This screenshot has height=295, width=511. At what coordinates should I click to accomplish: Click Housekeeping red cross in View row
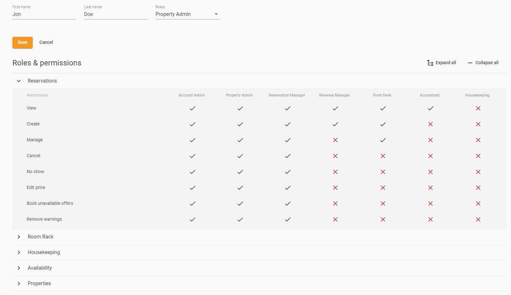(x=478, y=108)
